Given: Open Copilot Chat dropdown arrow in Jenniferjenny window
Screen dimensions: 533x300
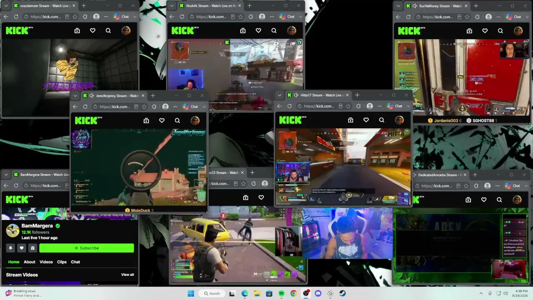Looking at the screenshot, I should coord(204,107).
